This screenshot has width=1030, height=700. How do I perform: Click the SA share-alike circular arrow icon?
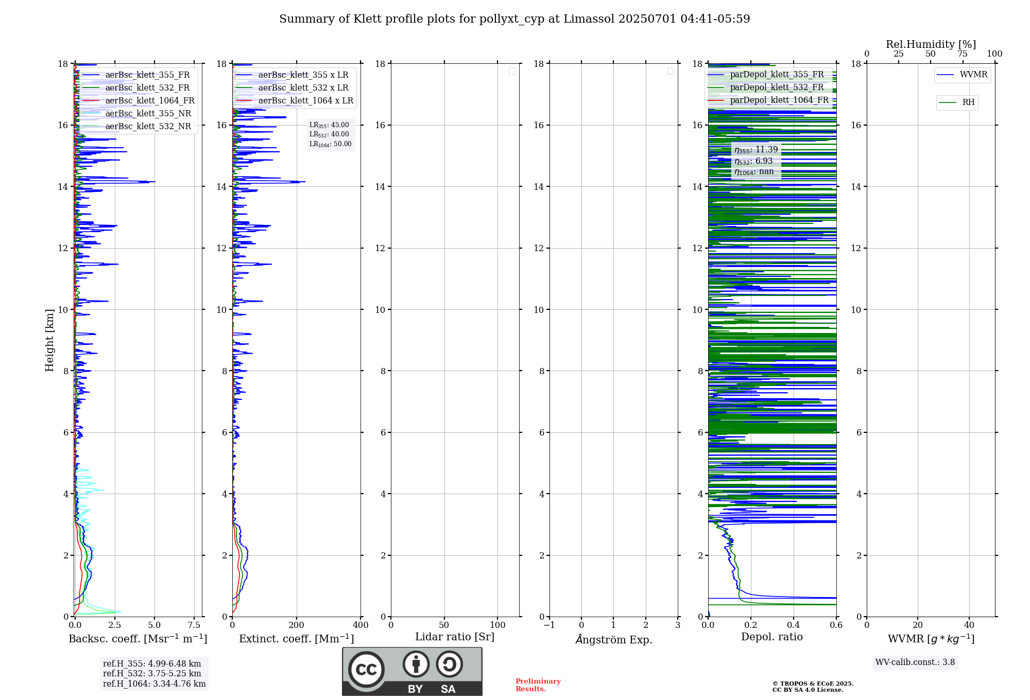(x=449, y=664)
